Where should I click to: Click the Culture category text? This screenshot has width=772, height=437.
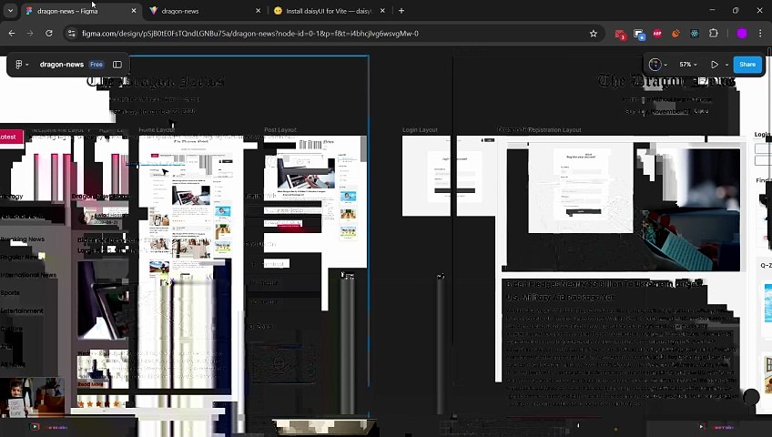[11, 329]
